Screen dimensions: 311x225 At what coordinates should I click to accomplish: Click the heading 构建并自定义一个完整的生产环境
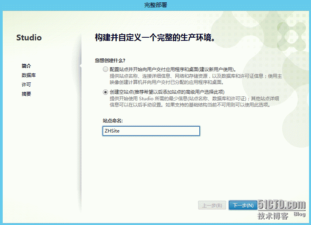(x=155, y=38)
